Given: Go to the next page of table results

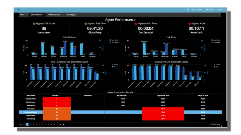Looking at the screenshot, I should (x=60, y=125).
